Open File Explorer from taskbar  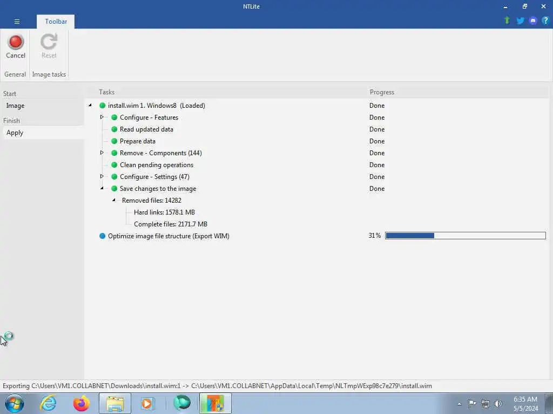click(115, 403)
